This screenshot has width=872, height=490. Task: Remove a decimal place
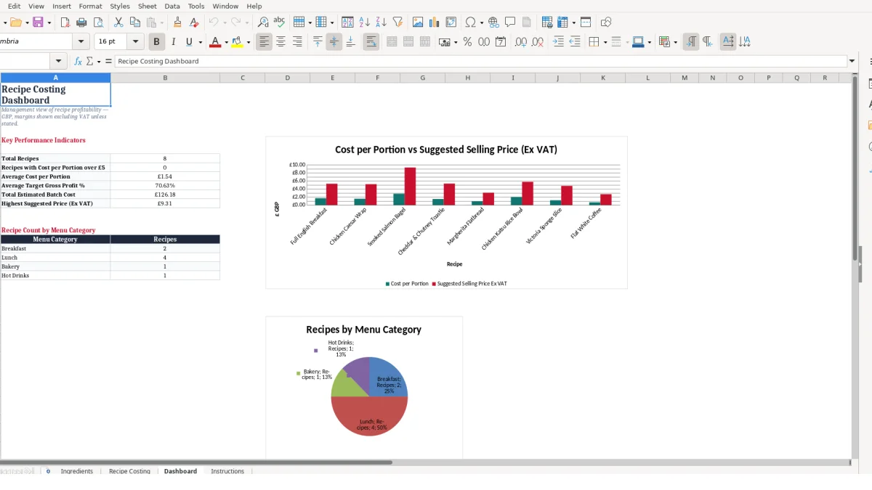538,42
